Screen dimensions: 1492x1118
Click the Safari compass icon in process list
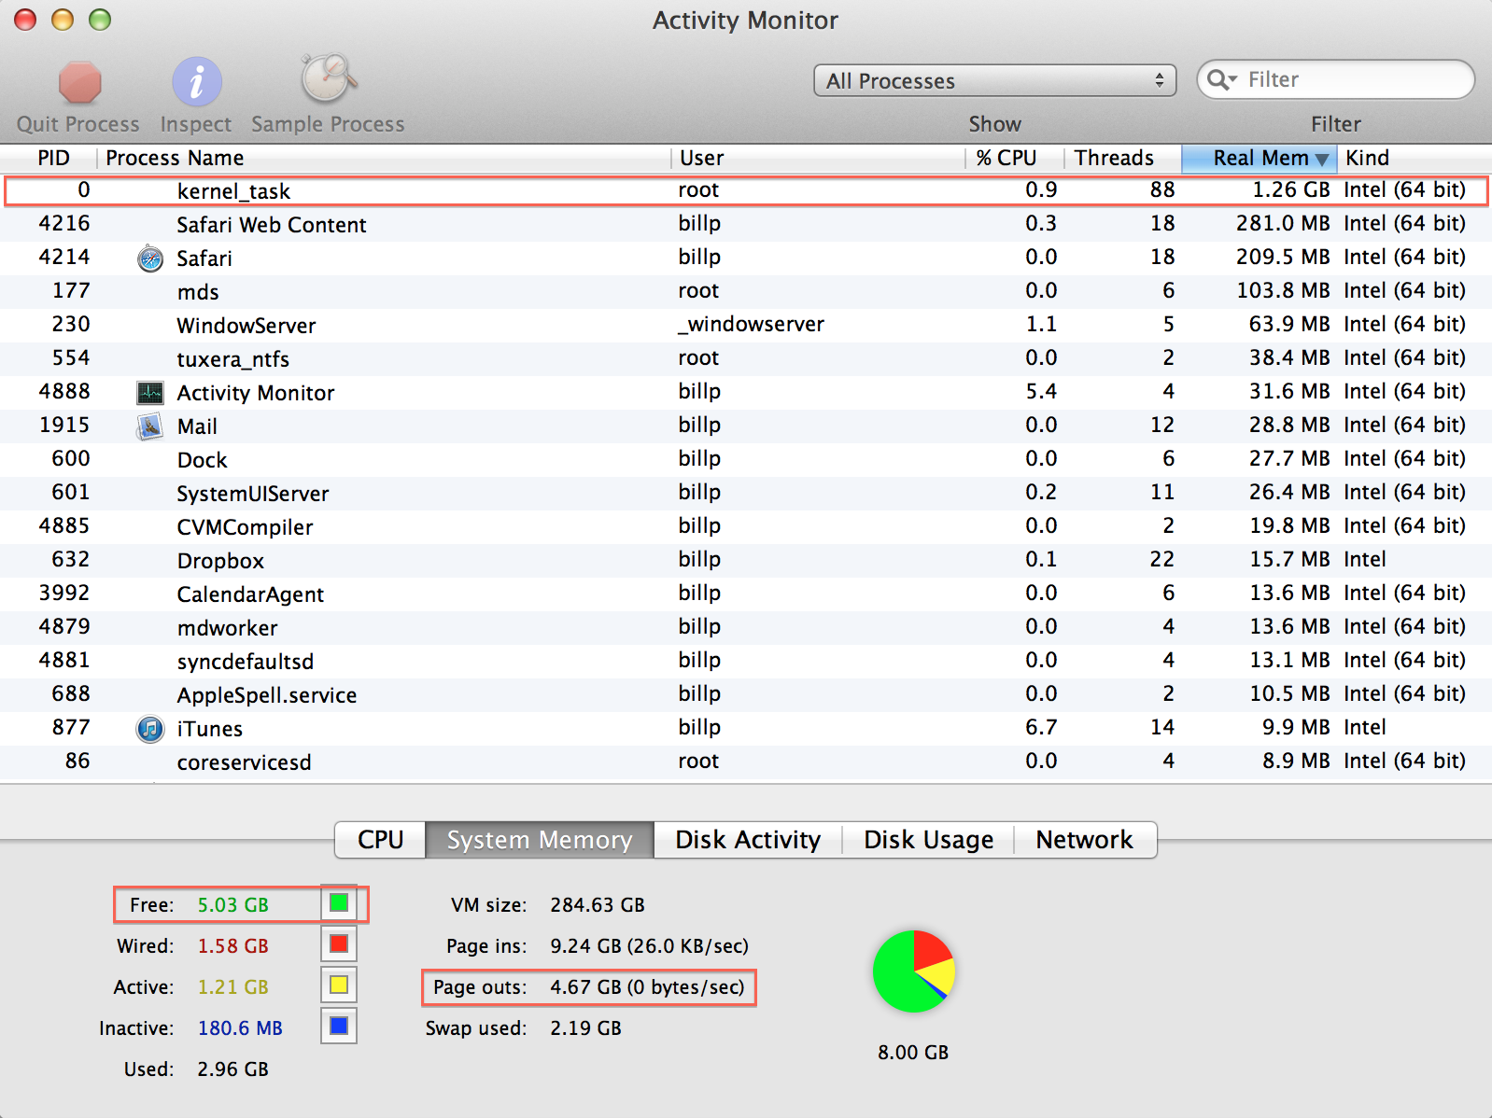150,259
